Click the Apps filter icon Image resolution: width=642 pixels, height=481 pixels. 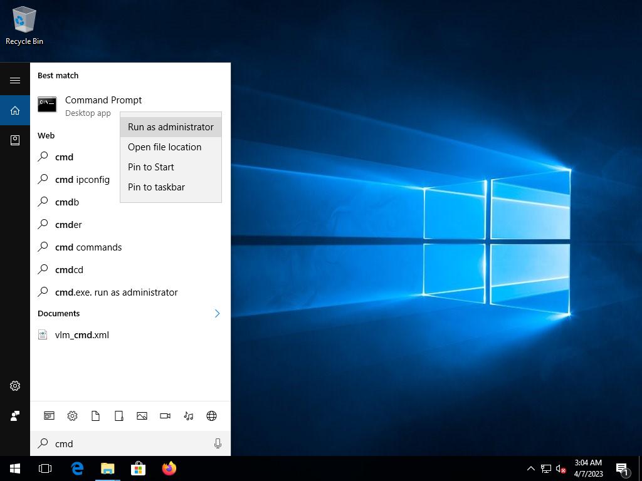click(49, 416)
